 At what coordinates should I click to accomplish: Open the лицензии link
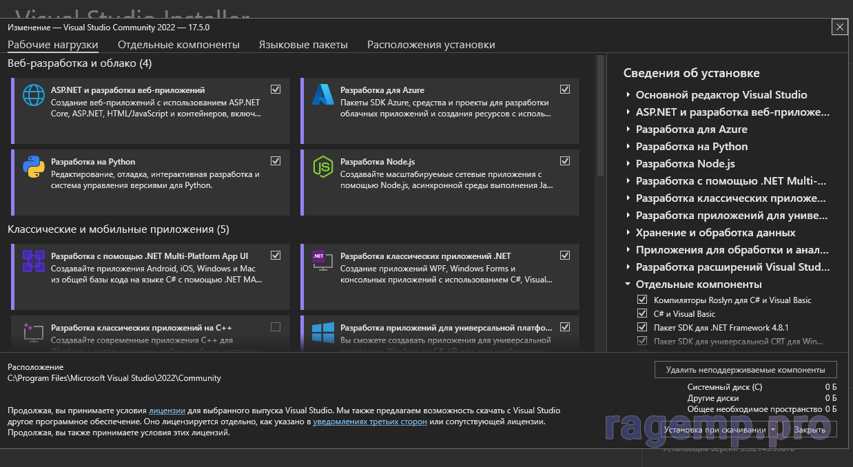pos(166,410)
